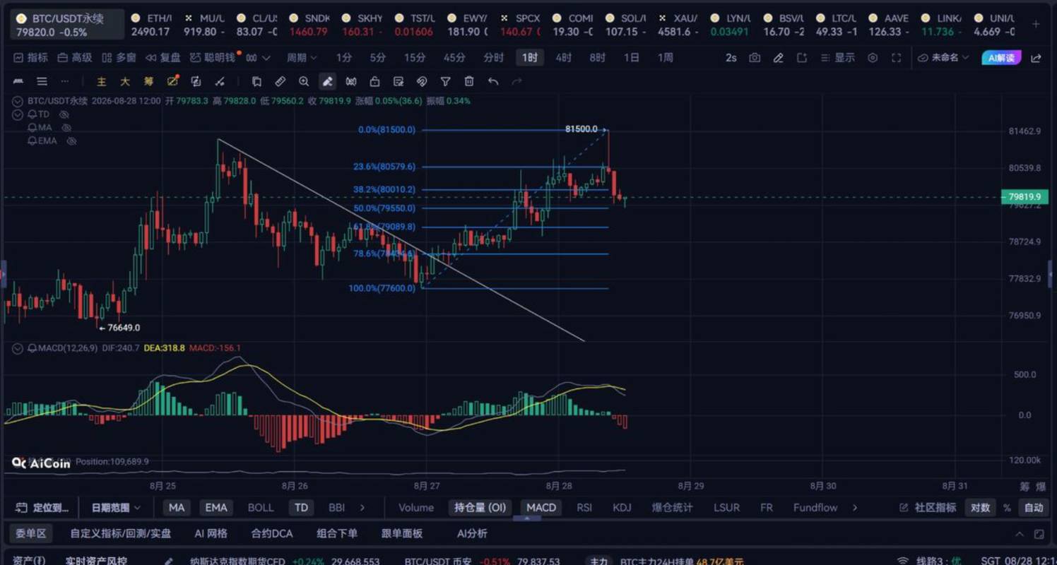Show more sub-indicators after Fundflow
This screenshot has width=1057, height=565.
855,508
